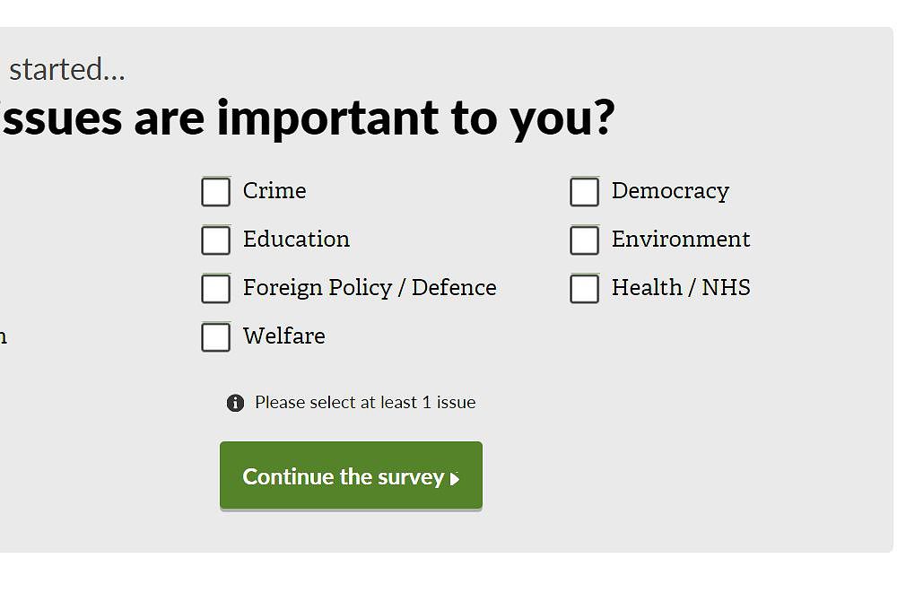Click the 'Education' text label

coord(296,240)
